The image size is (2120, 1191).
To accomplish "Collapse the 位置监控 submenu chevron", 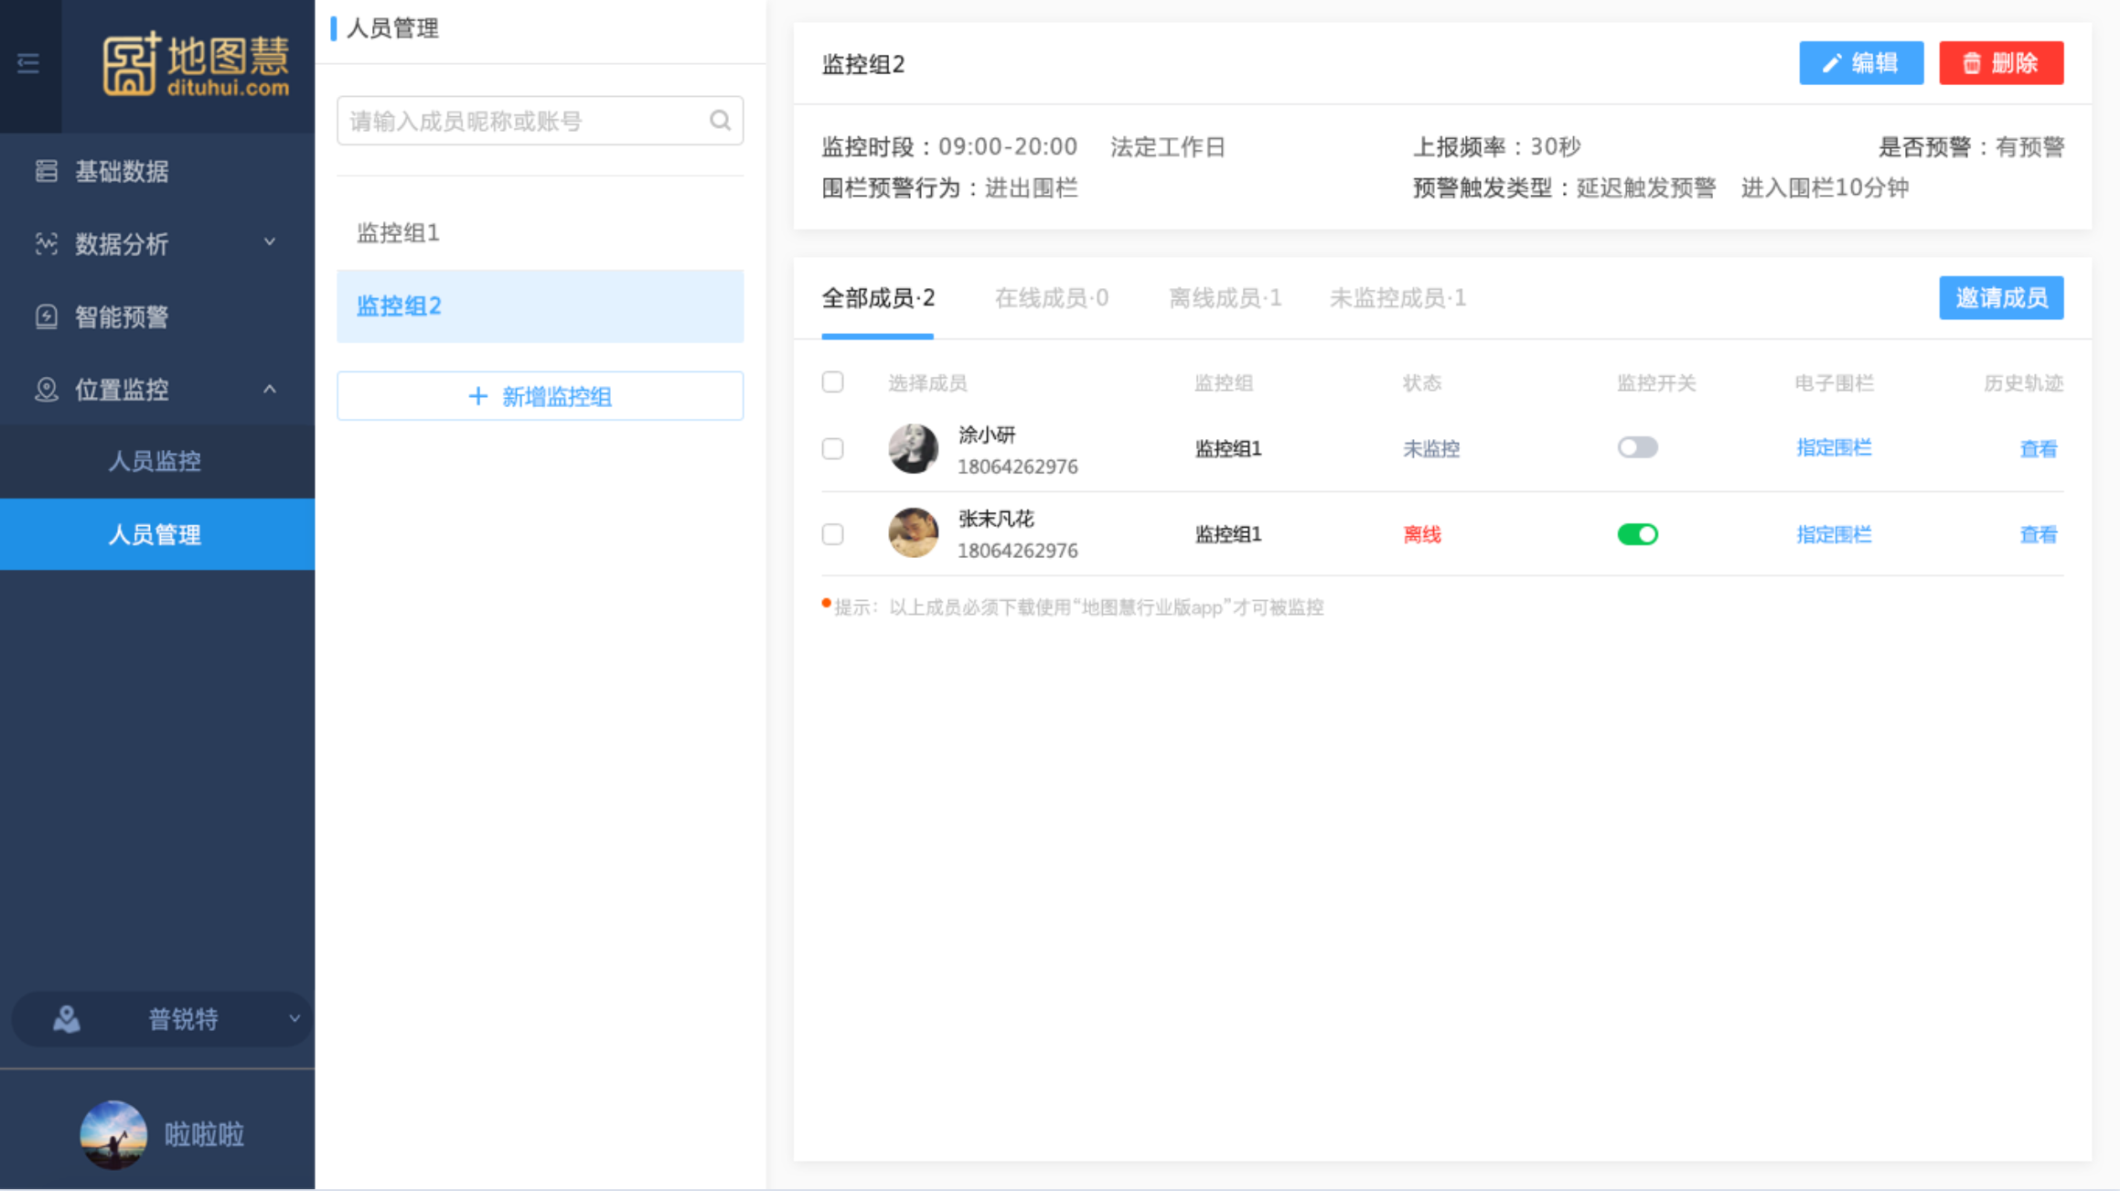I will pyautogui.click(x=270, y=389).
